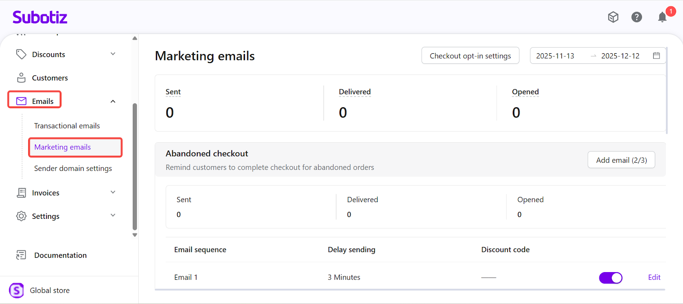Open the help question mark icon
The height and width of the screenshot is (304, 683).
[x=636, y=17]
